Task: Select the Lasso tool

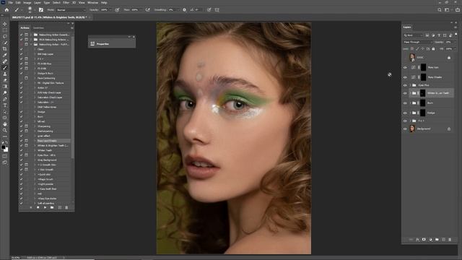Action: (5, 36)
